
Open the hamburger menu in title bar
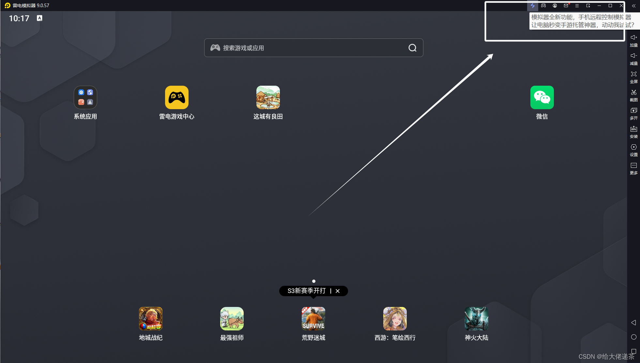click(x=577, y=6)
